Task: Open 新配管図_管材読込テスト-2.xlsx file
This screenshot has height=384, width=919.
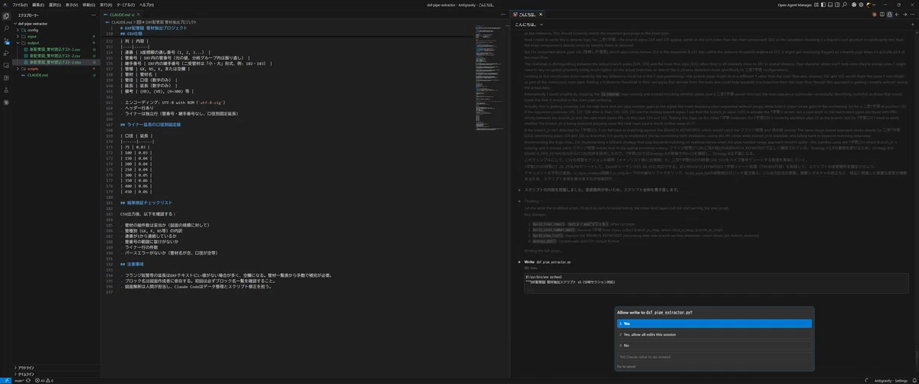Action: point(54,62)
